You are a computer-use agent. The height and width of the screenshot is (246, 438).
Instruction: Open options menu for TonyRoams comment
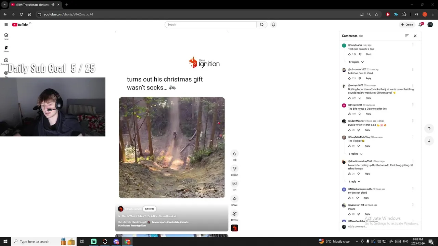[413, 45]
